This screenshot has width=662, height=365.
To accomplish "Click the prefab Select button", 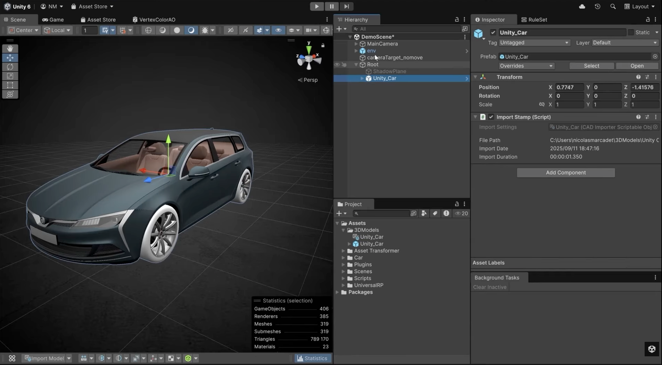I will tap(591, 66).
